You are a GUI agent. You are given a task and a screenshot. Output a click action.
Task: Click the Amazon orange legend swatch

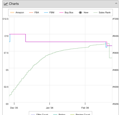[x=12, y=13]
